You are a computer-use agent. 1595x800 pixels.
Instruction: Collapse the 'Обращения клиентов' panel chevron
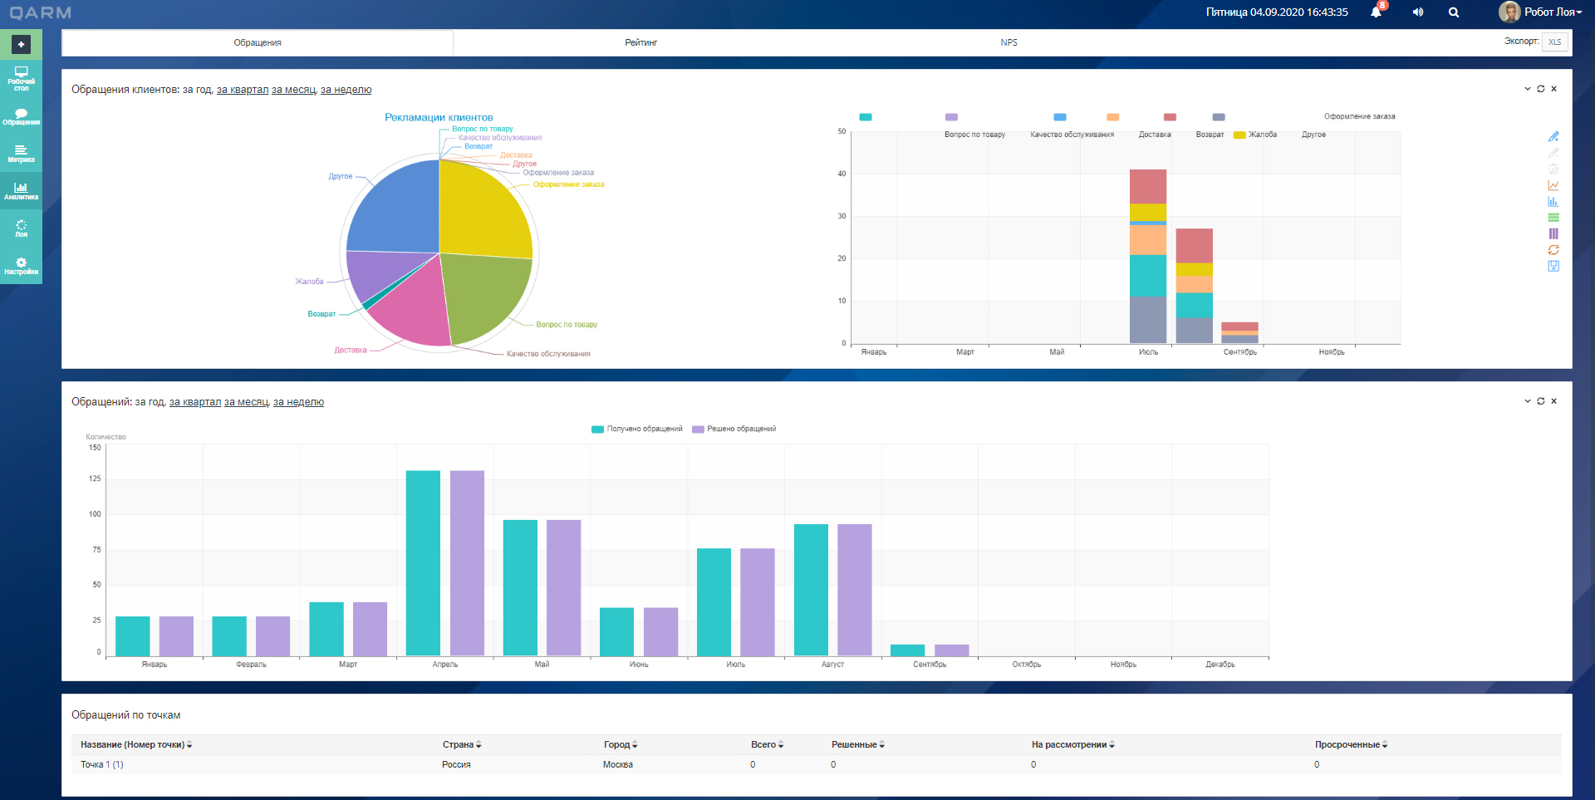point(1527,89)
